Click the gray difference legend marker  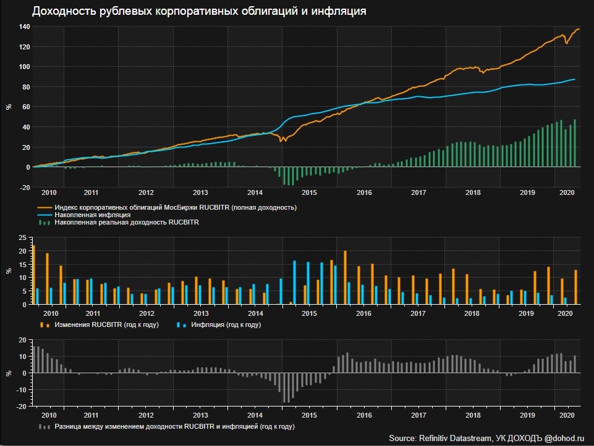[x=45, y=427]
